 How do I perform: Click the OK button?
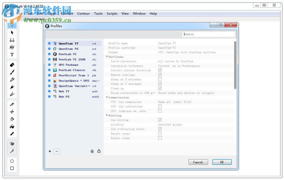(222, 162)
